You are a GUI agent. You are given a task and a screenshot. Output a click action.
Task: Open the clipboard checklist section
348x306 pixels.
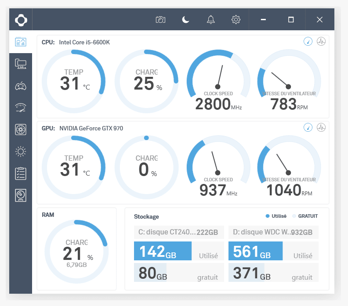pos(21,173)
